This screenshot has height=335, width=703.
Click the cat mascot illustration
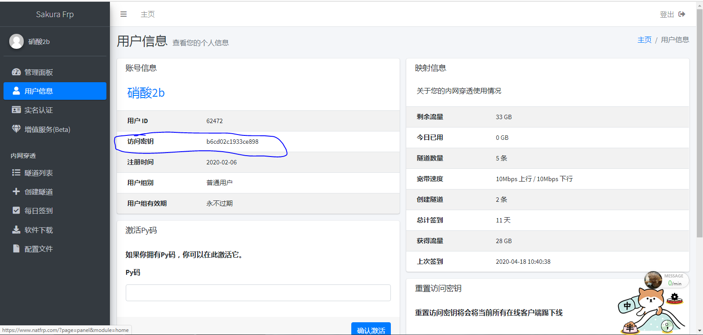pos(651,310)
